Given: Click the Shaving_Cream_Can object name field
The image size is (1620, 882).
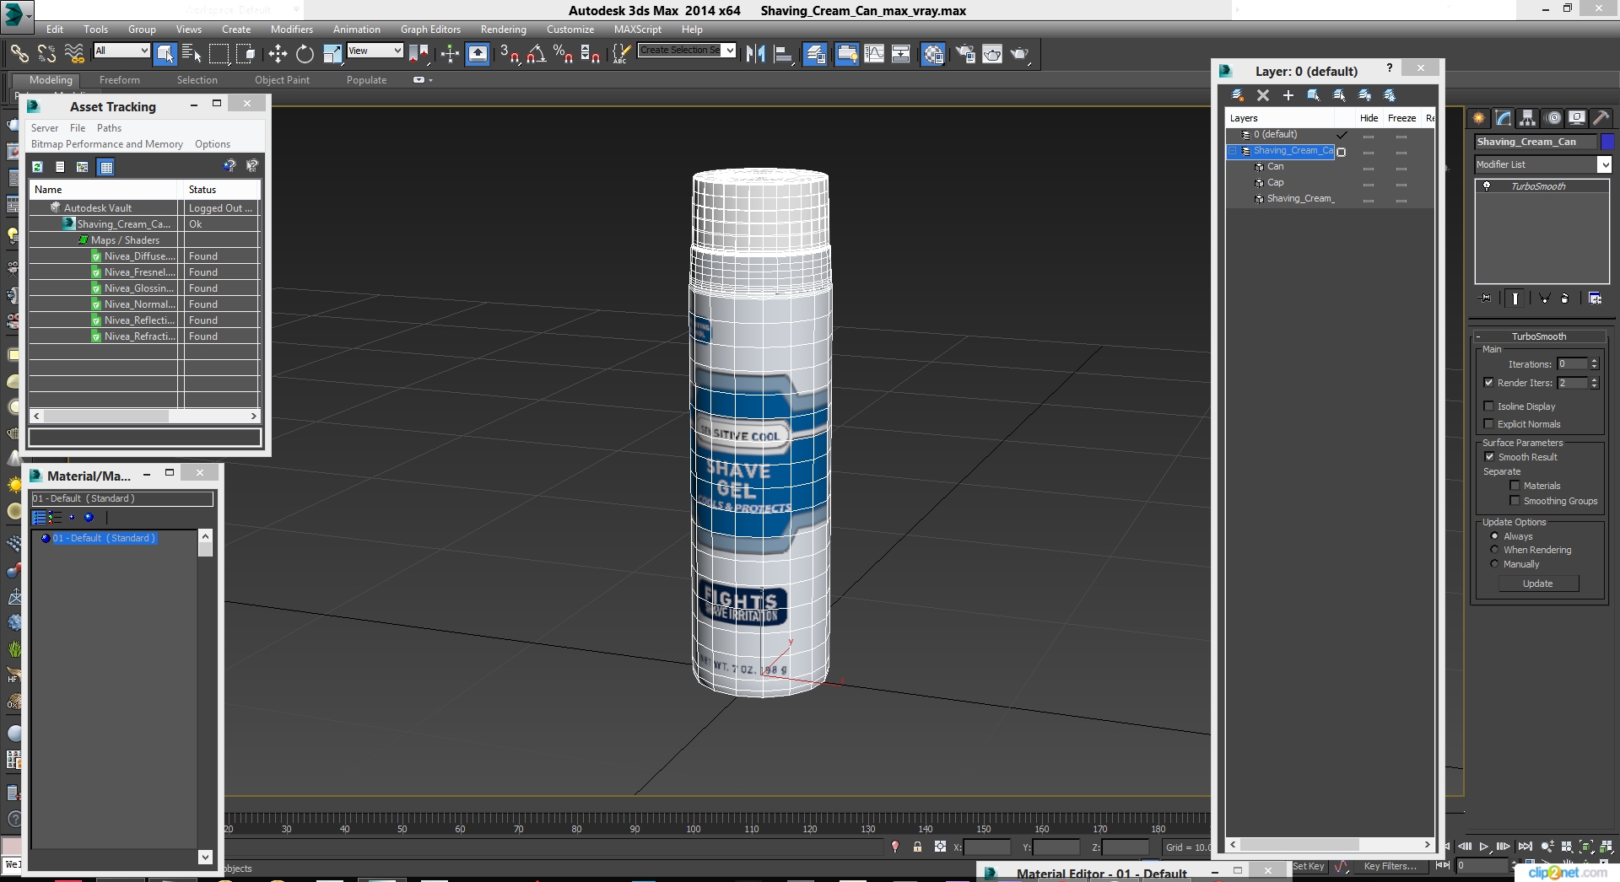Looking at the screenshot, I should [x=1536, y=142].
